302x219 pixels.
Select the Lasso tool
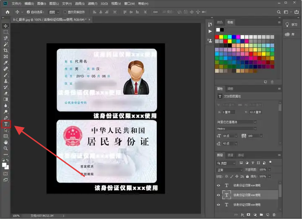click(x=5, y=38)
